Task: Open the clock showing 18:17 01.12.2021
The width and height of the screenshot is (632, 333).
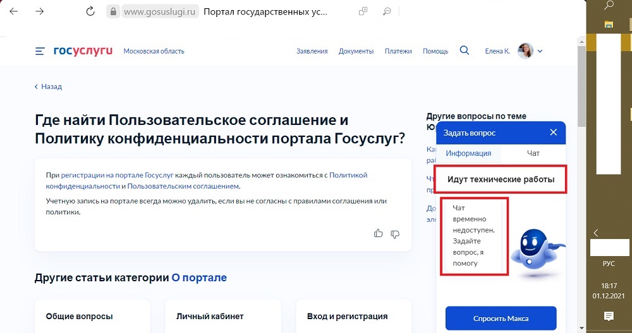Action: tap(609, 291)
